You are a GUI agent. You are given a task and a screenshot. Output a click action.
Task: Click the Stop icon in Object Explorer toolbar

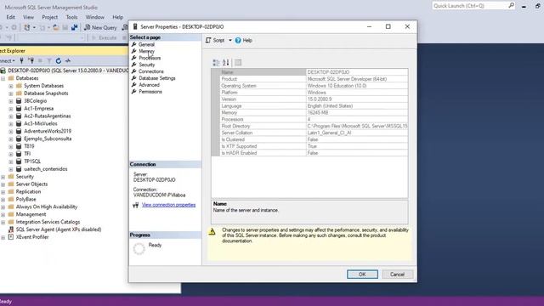[40, 60]
